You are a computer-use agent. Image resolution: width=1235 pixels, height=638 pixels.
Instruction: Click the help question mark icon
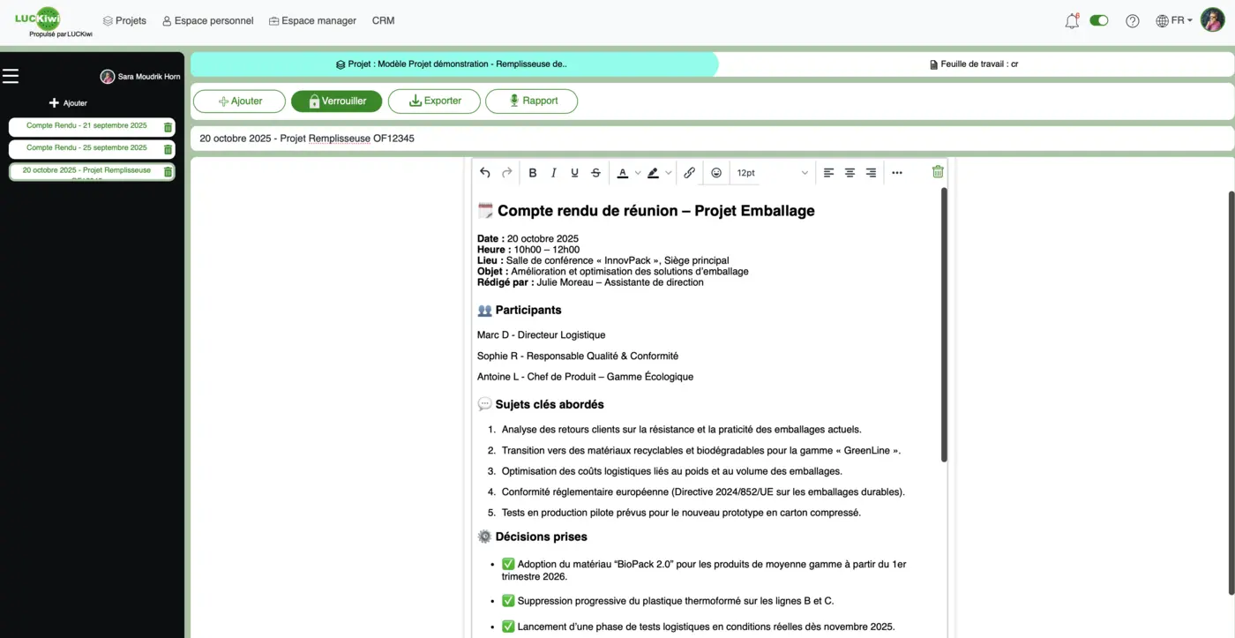pyautogui.click(x=1132, y=19)
